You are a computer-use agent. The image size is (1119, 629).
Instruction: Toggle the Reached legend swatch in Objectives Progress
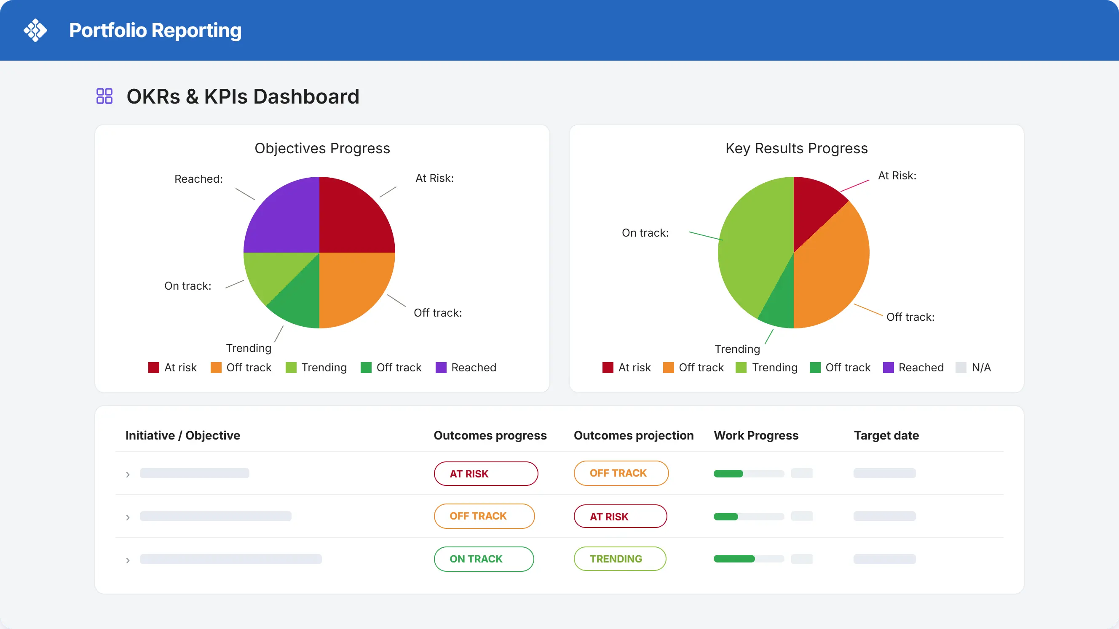coord(441,368)
